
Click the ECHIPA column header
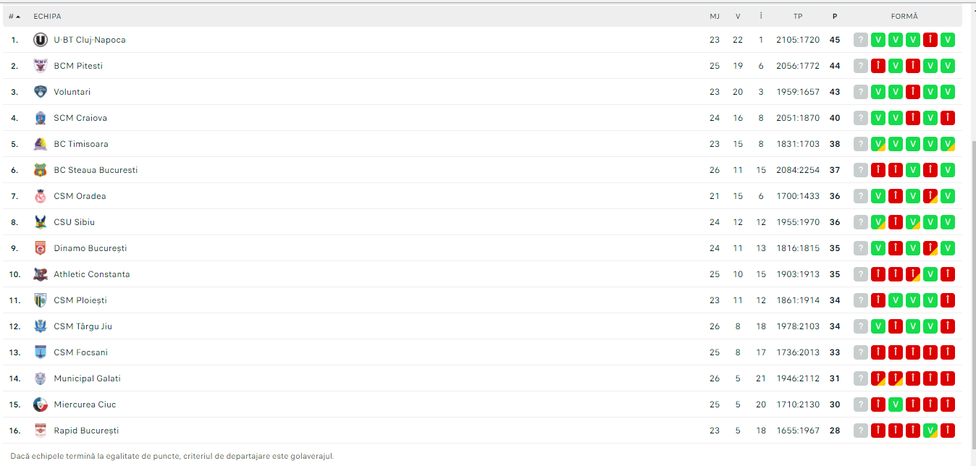(x=47, y=16)
